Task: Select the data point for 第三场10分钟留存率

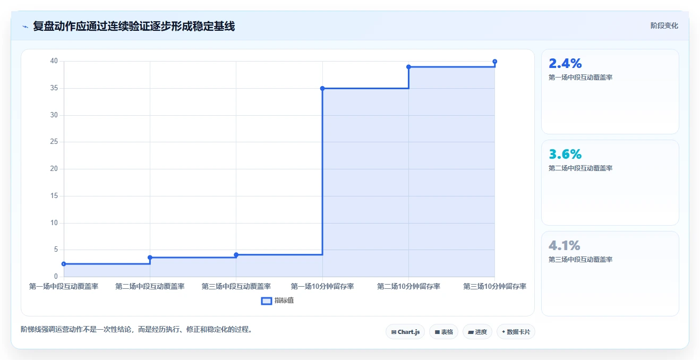Action: 494,62
